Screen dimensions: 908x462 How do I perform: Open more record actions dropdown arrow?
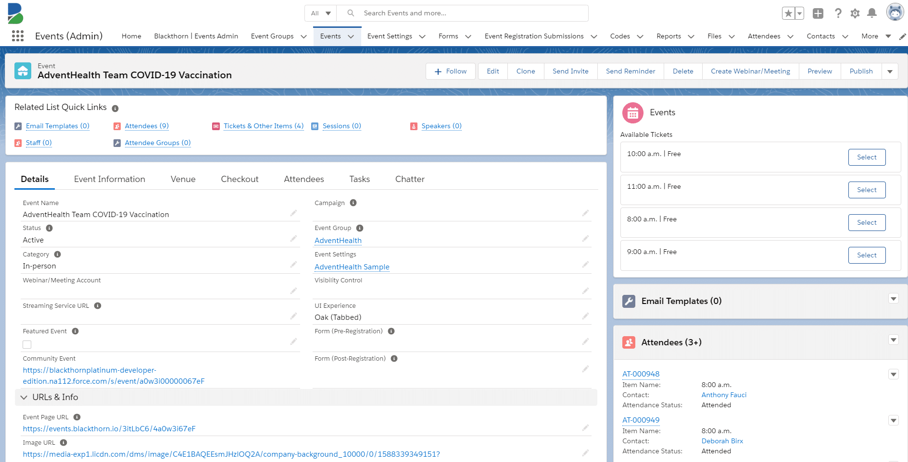click(x=890, y=72)
